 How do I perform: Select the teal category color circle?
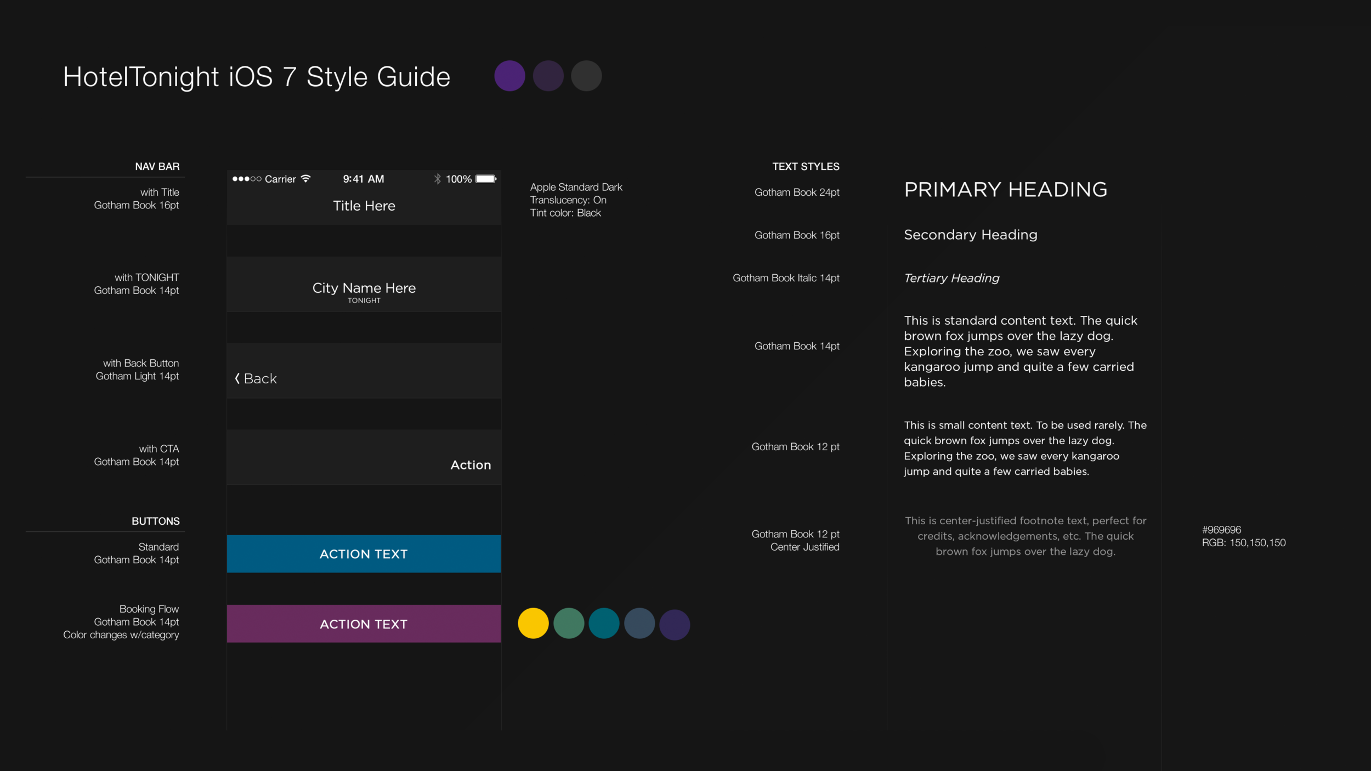point(604,623)
